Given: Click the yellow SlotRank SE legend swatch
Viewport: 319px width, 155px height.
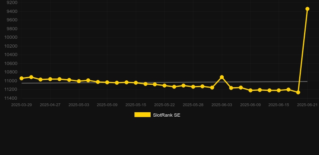Looking at the screenshot, I should click(143, 115).
